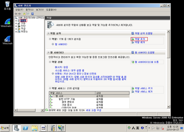The width and height of the screenshot is (184, 132).
Task: Click the tree pane horizontal scrollbar right arrow
Action: click(42, 110)
